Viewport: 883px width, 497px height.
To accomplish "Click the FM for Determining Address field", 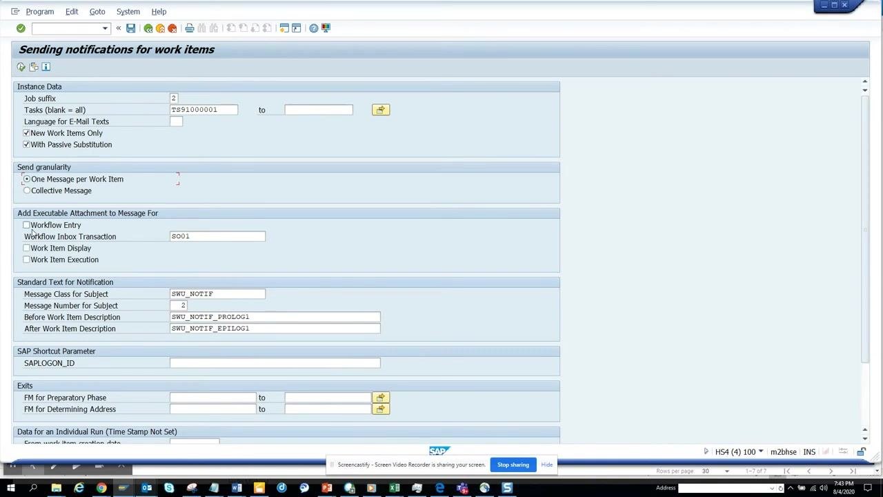I will coord(213,409).
